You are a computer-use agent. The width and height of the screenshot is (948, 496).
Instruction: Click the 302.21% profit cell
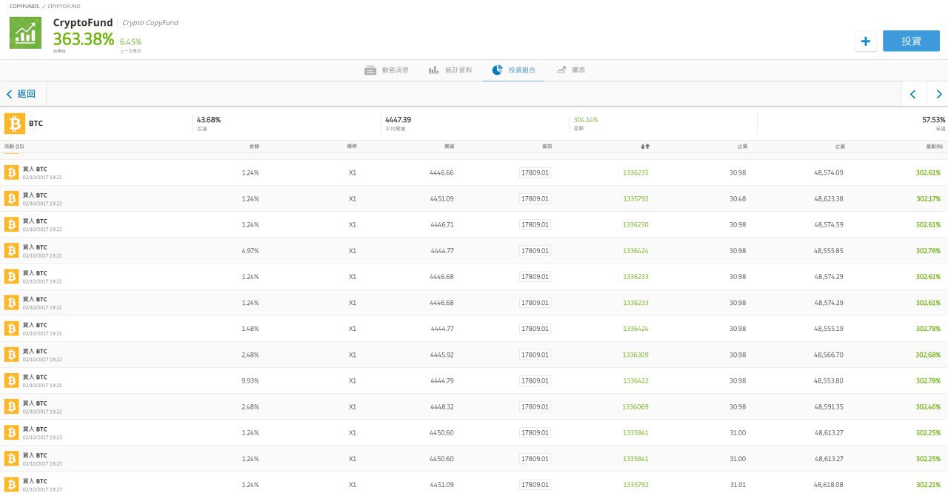tap(928, 485)
